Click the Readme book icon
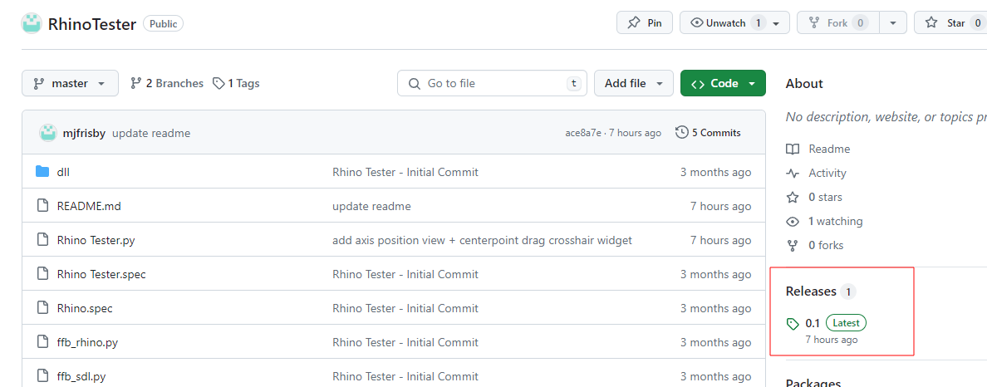The width and height of the screenshot is (987, 387). (793, 149)
